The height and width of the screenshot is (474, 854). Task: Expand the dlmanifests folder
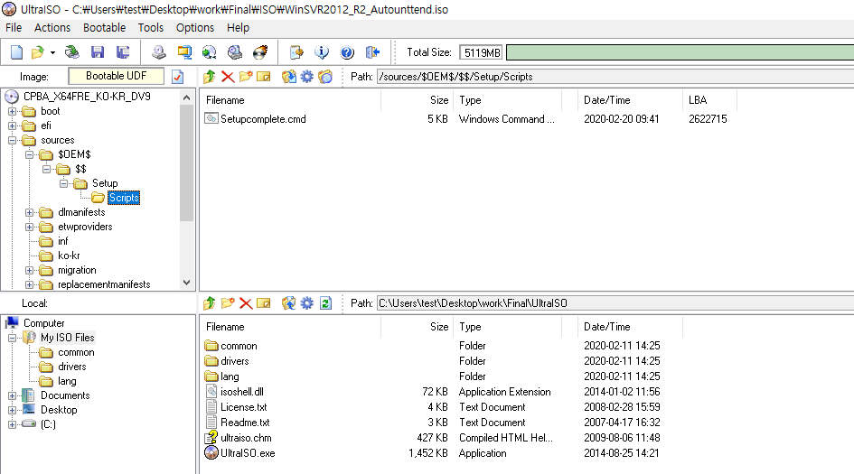pyautogui.click(x=30, y=212)
